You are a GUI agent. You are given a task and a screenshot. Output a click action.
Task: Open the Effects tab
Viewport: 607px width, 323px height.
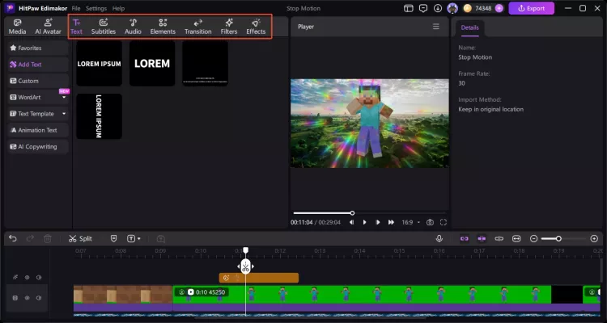256,27
